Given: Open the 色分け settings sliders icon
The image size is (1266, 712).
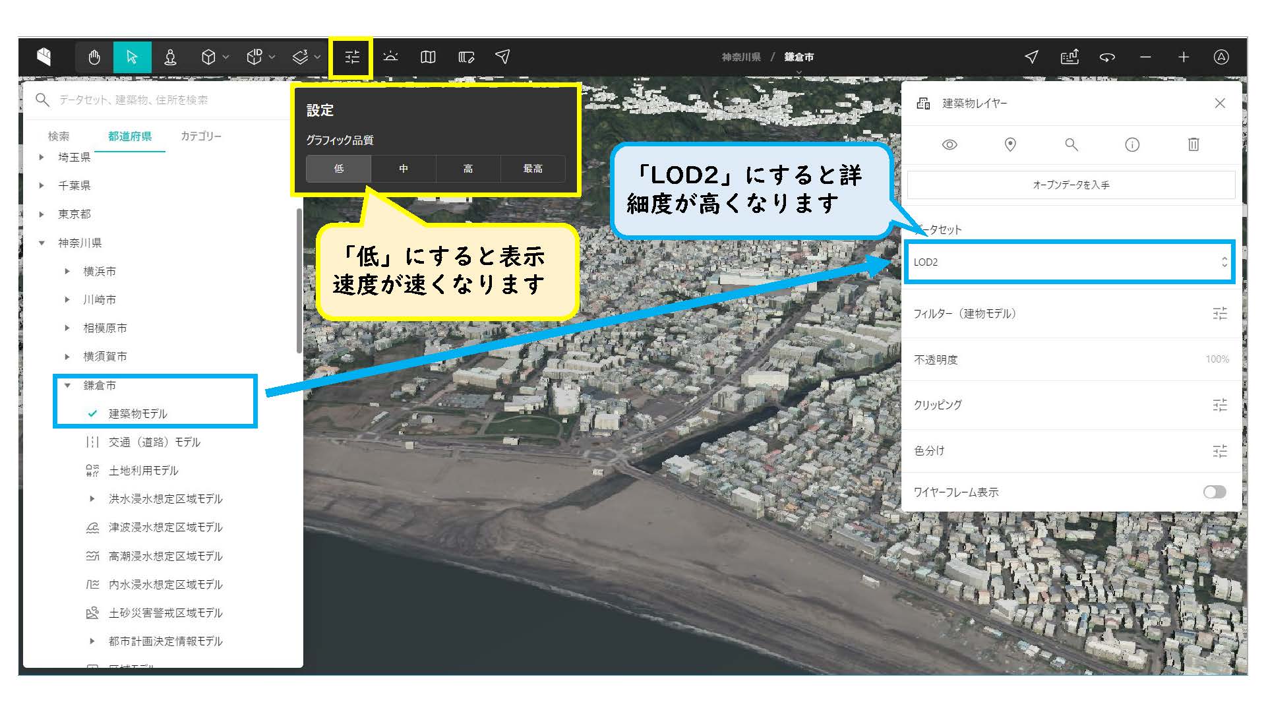Looking at the screenshot, I should [1220, 451].
